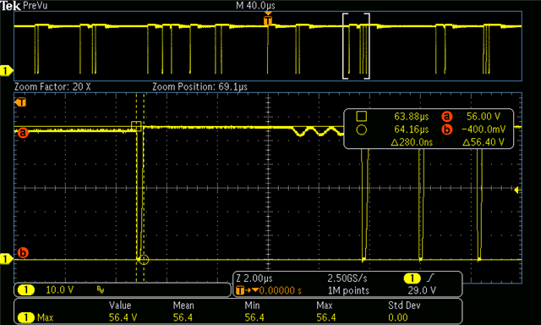Viewport: 541px width, 325px height.
Task: Click the Tek logo
Action: pyautogui.click(x=10, y=6)
